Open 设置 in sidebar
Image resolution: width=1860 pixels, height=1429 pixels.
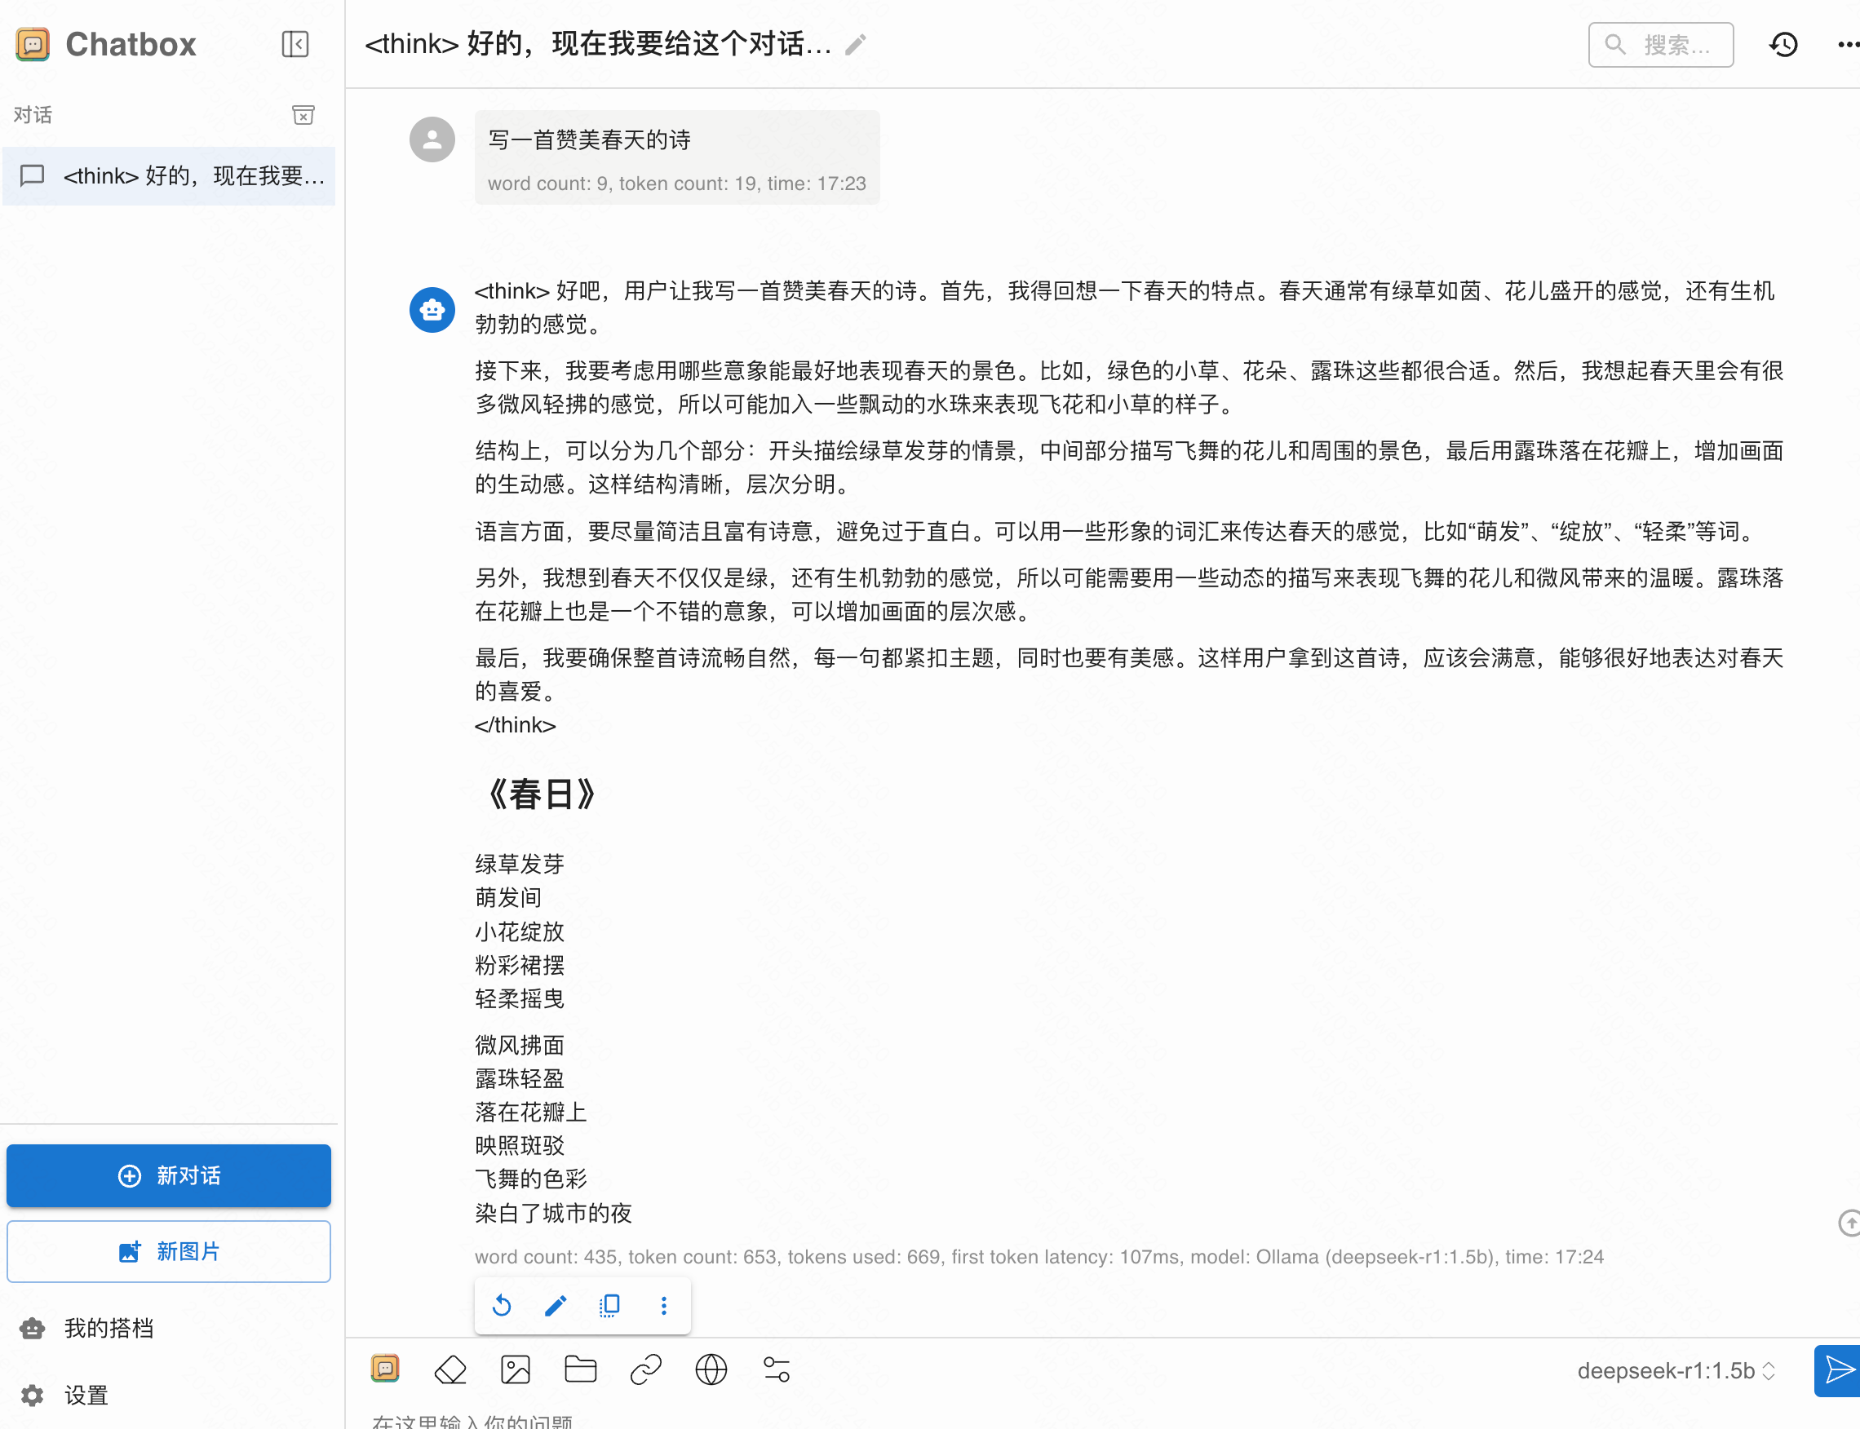coord(85,1395)
